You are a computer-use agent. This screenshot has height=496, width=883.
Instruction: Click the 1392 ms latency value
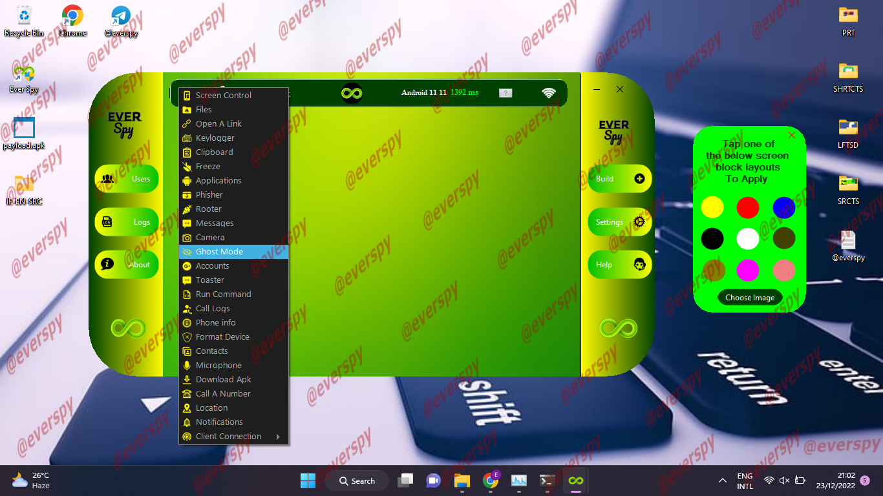tap(464, 92)
